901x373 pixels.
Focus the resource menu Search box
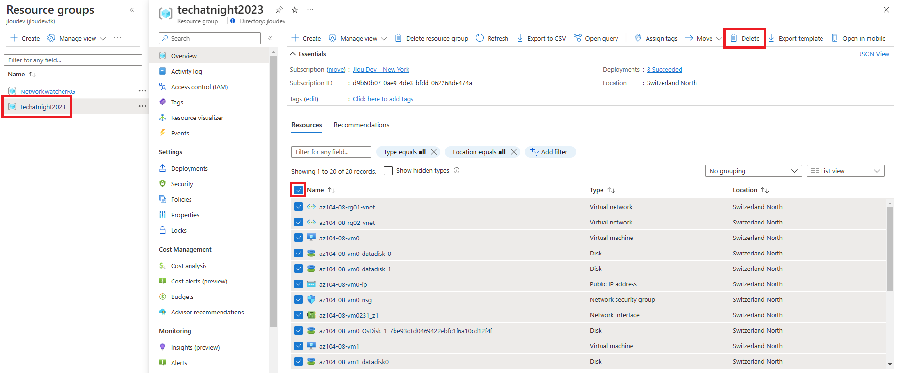(x=210, y=38)
